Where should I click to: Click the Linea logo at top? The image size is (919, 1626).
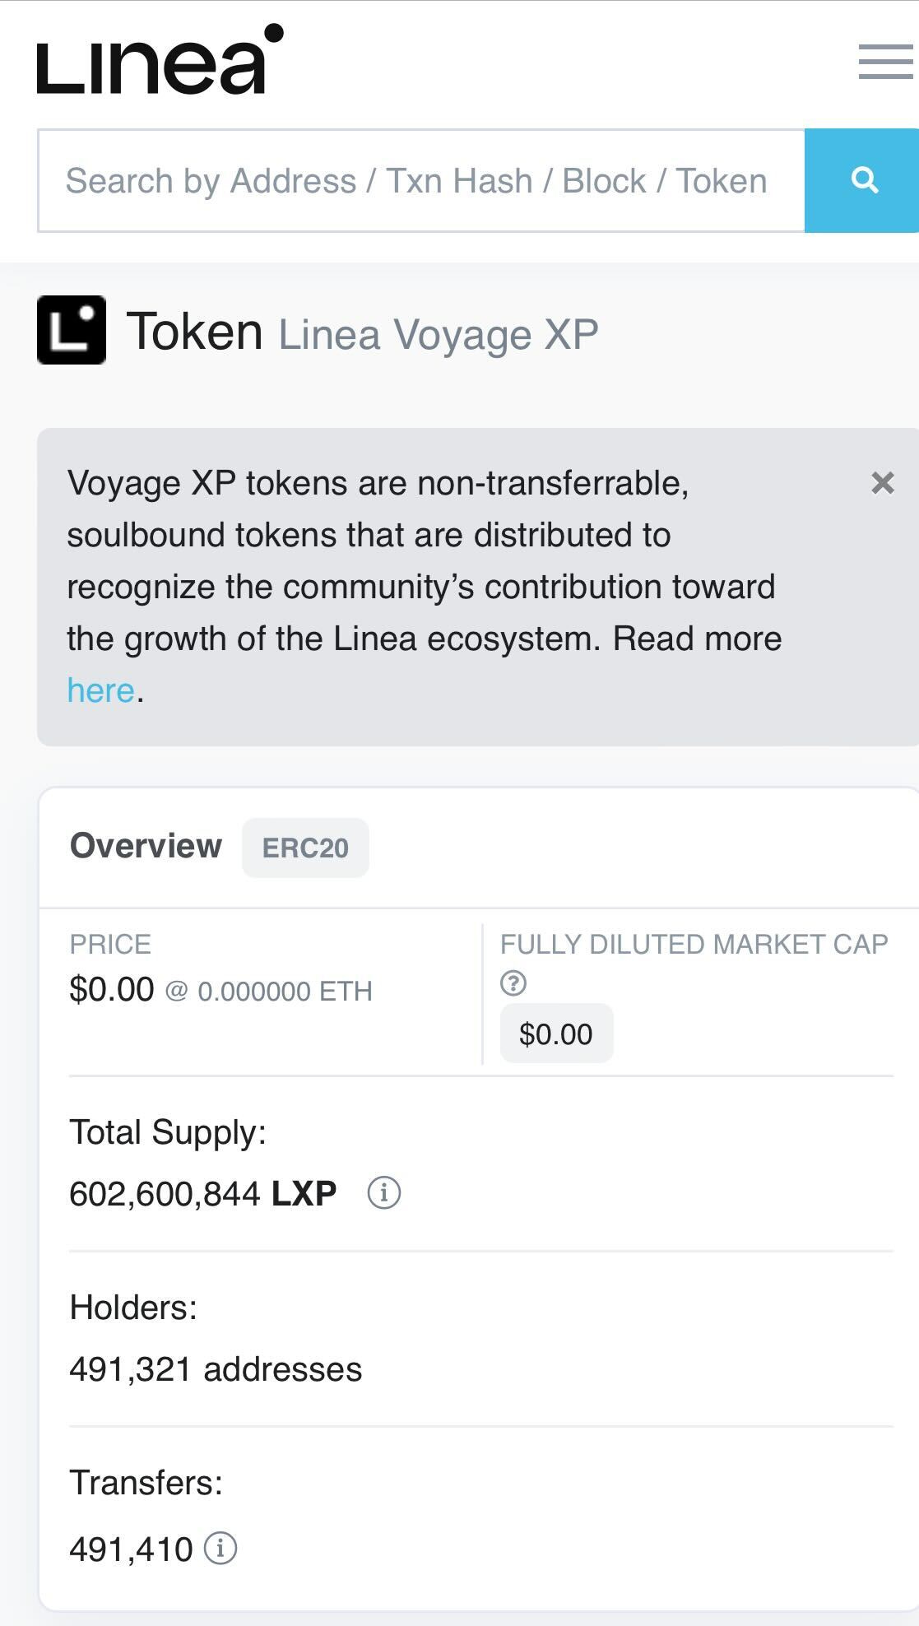160,59
